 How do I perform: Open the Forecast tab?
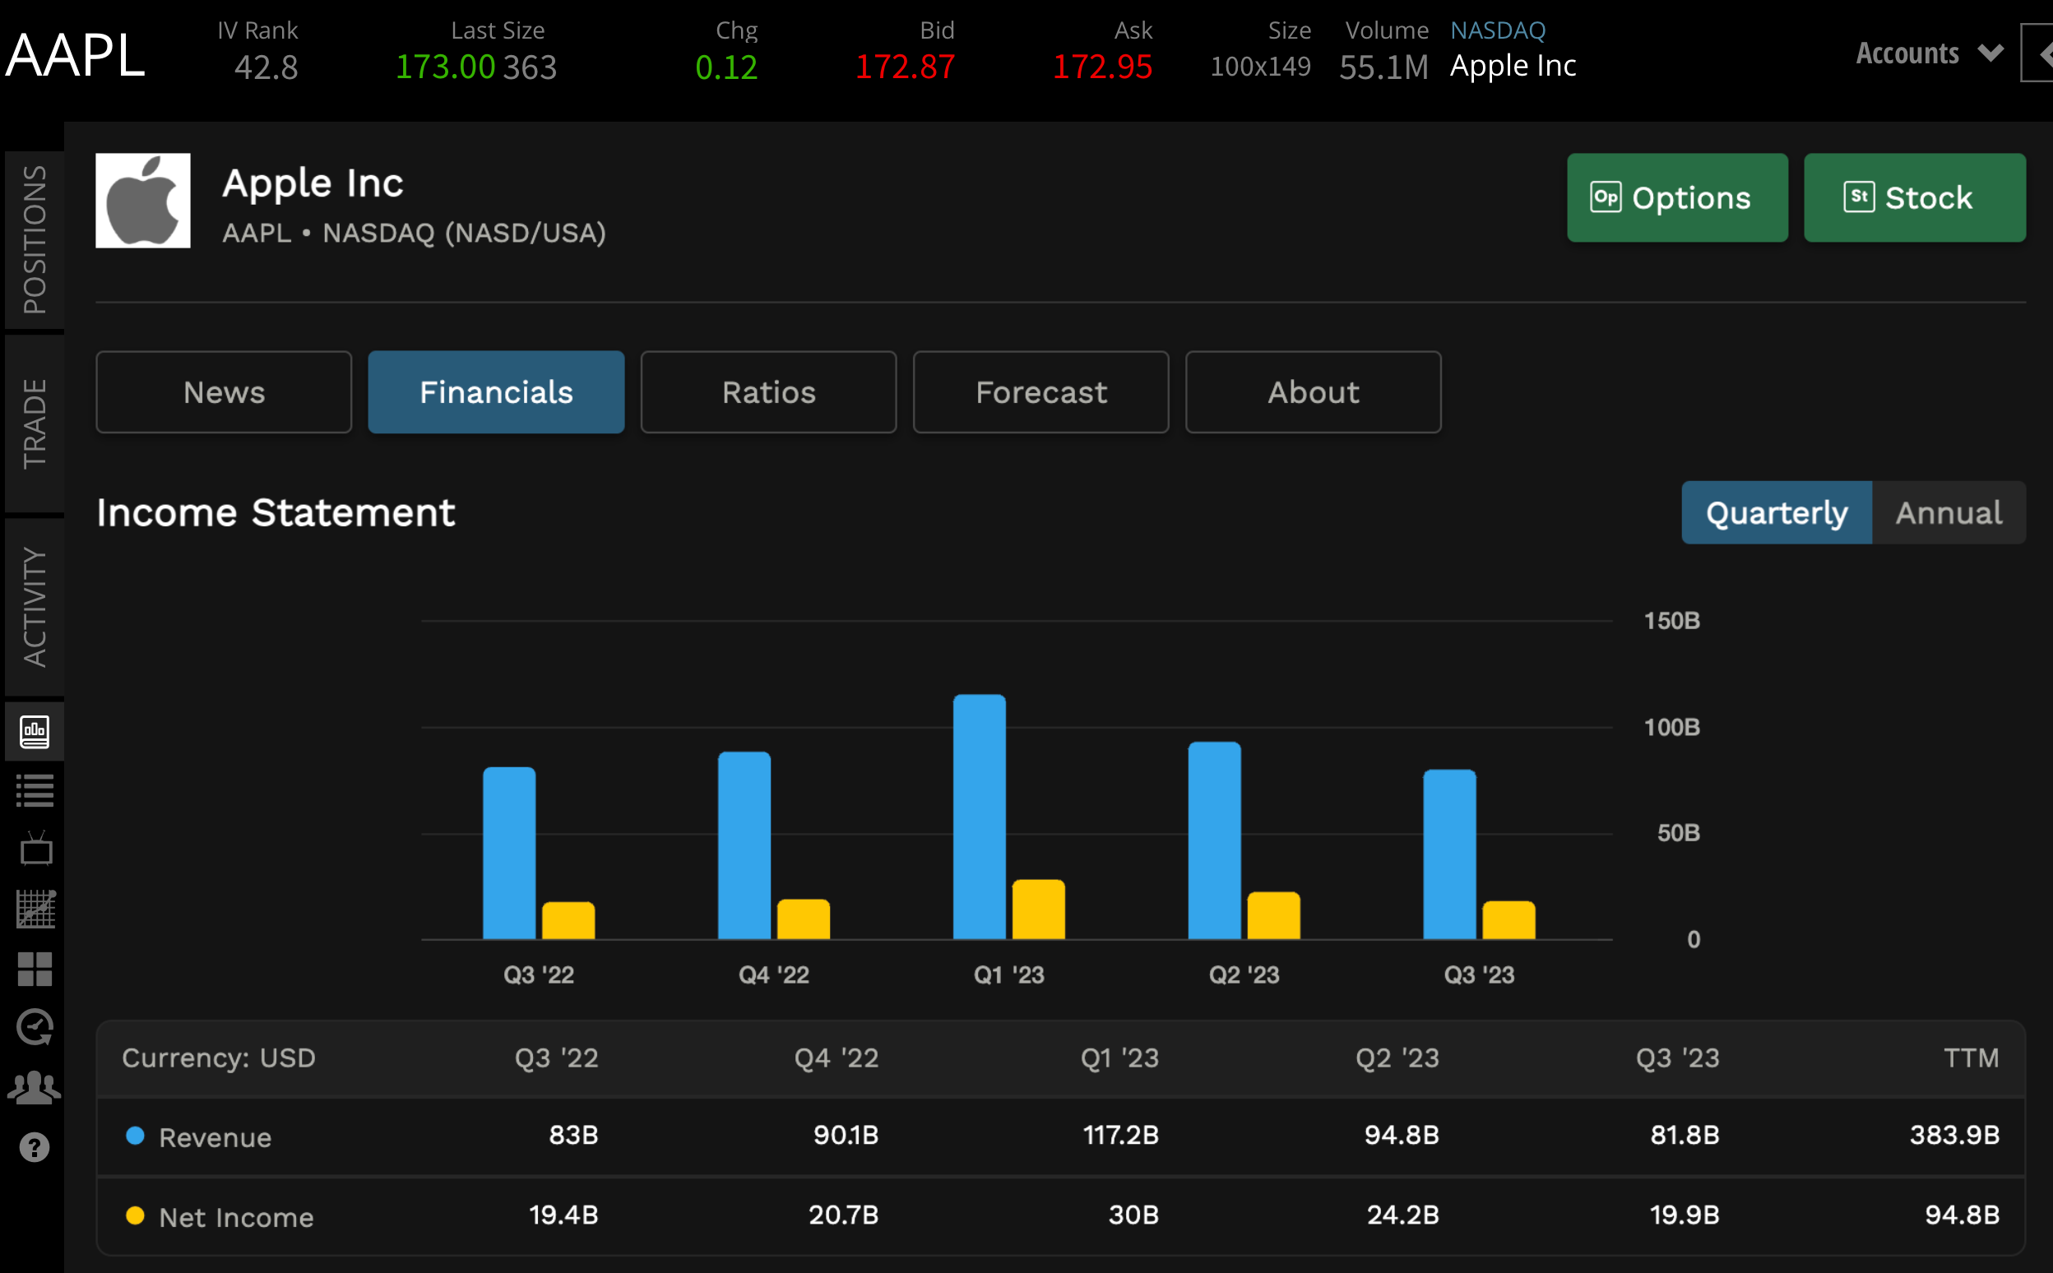pyautogui.click(x=1040, y=391)
